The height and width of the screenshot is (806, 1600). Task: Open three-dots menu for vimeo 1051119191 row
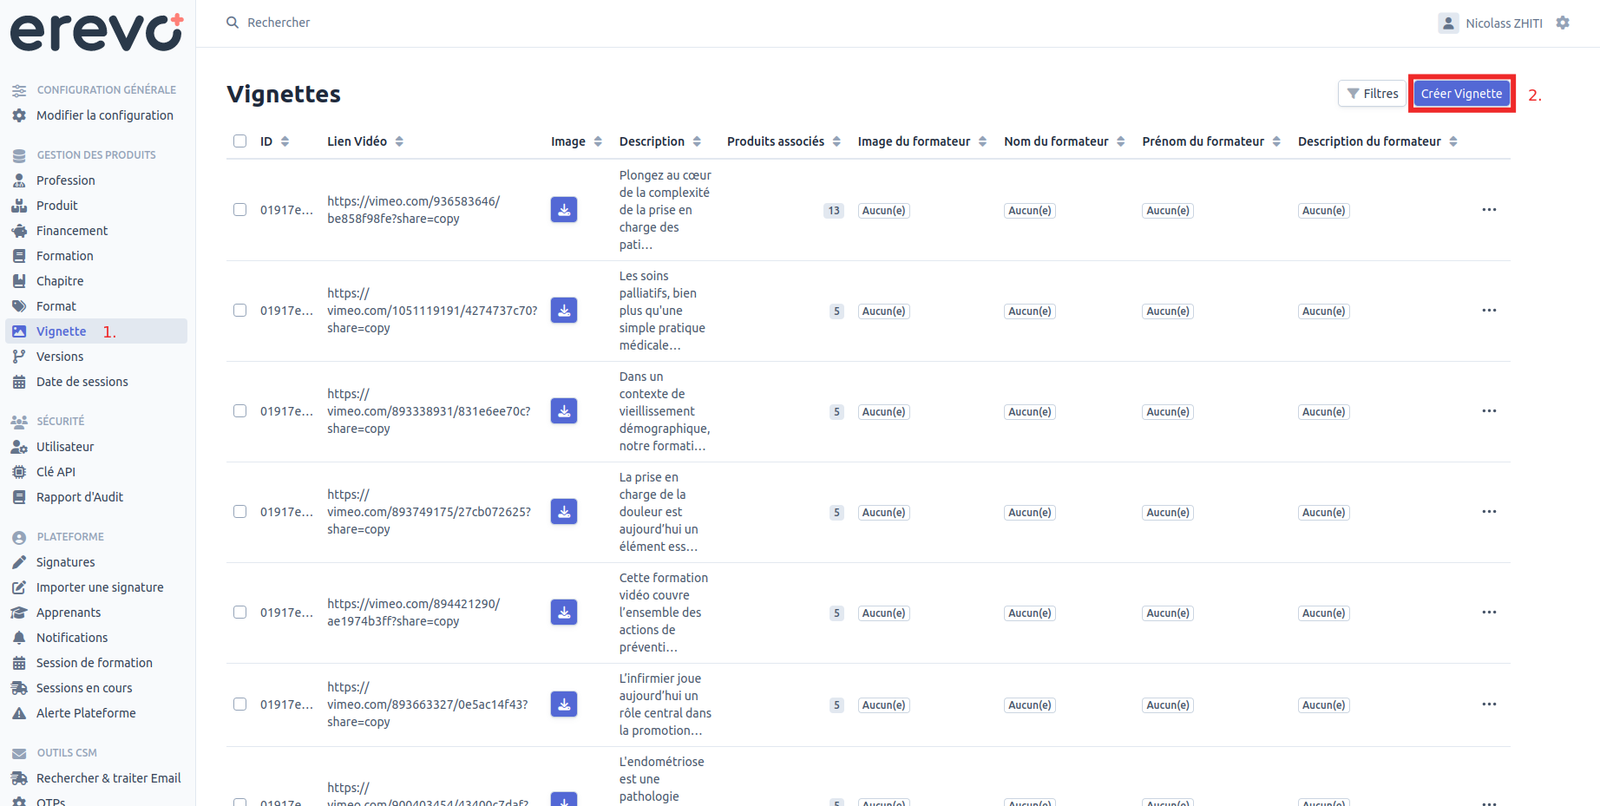point(1489,311)
